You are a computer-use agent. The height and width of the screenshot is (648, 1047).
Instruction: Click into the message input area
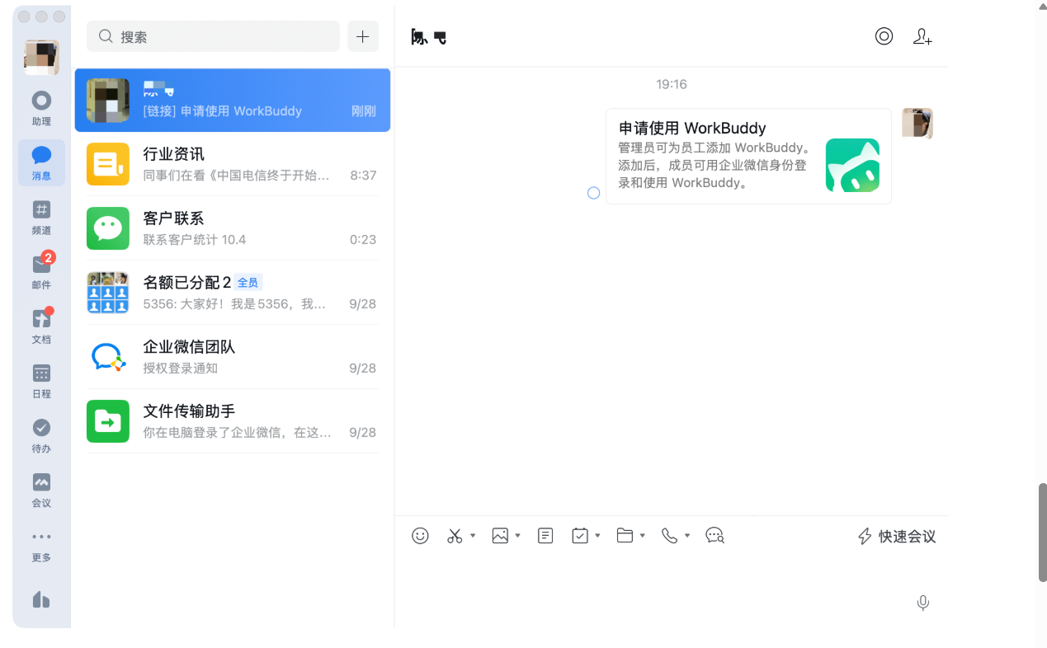coord(671,589)
